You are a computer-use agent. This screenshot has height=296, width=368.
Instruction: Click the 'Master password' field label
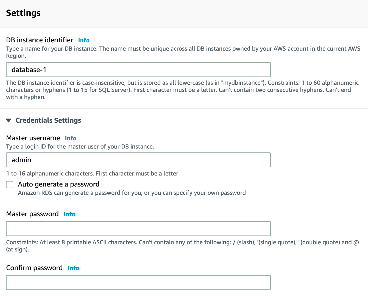click(32, 214)
